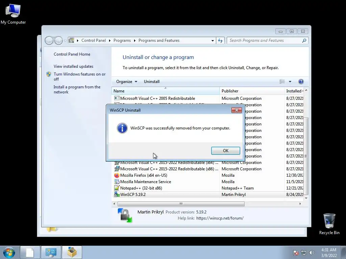Click the Uninstall toolbar button
This screenshot has width=346, height=259.
tap(152, 82)
